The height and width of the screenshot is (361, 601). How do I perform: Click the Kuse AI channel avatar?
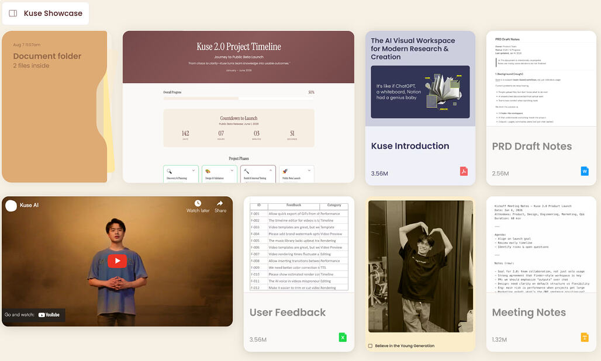pyautogui.click(x=11, y=205)
